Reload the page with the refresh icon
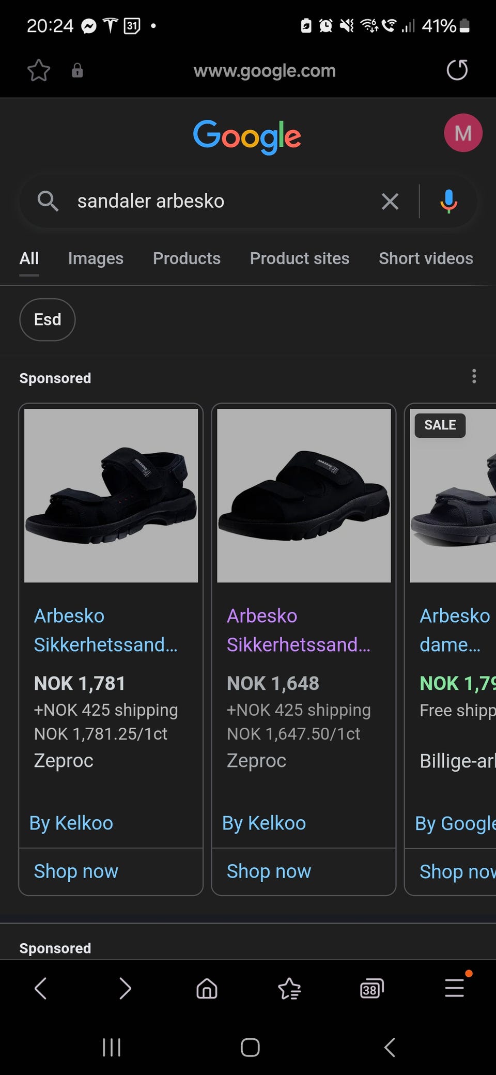 click(x=457, y=70)
